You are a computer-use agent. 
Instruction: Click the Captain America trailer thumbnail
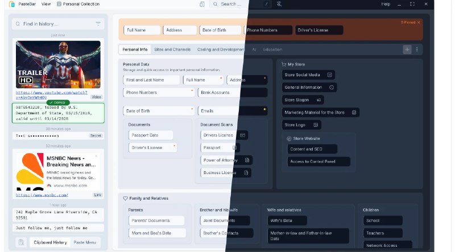pos(59,64)
